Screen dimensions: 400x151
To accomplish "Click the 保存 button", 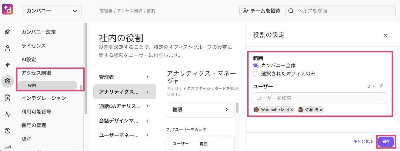I will pos(386,142).
